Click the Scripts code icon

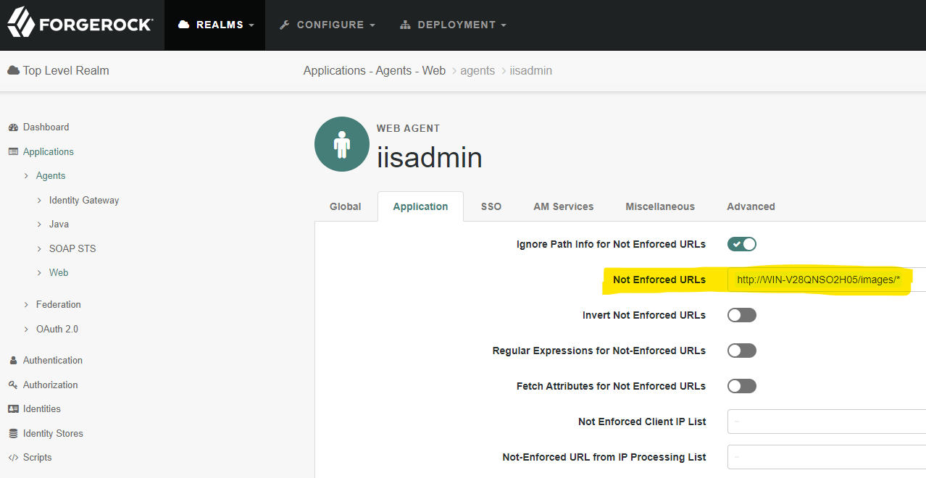coord(13,458)
